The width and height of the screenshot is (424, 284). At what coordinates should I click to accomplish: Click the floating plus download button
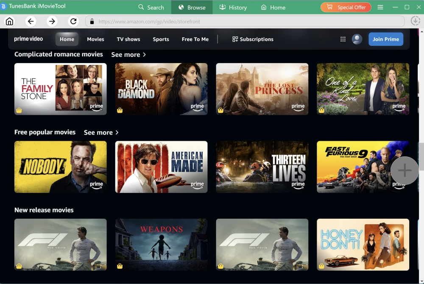404,170
